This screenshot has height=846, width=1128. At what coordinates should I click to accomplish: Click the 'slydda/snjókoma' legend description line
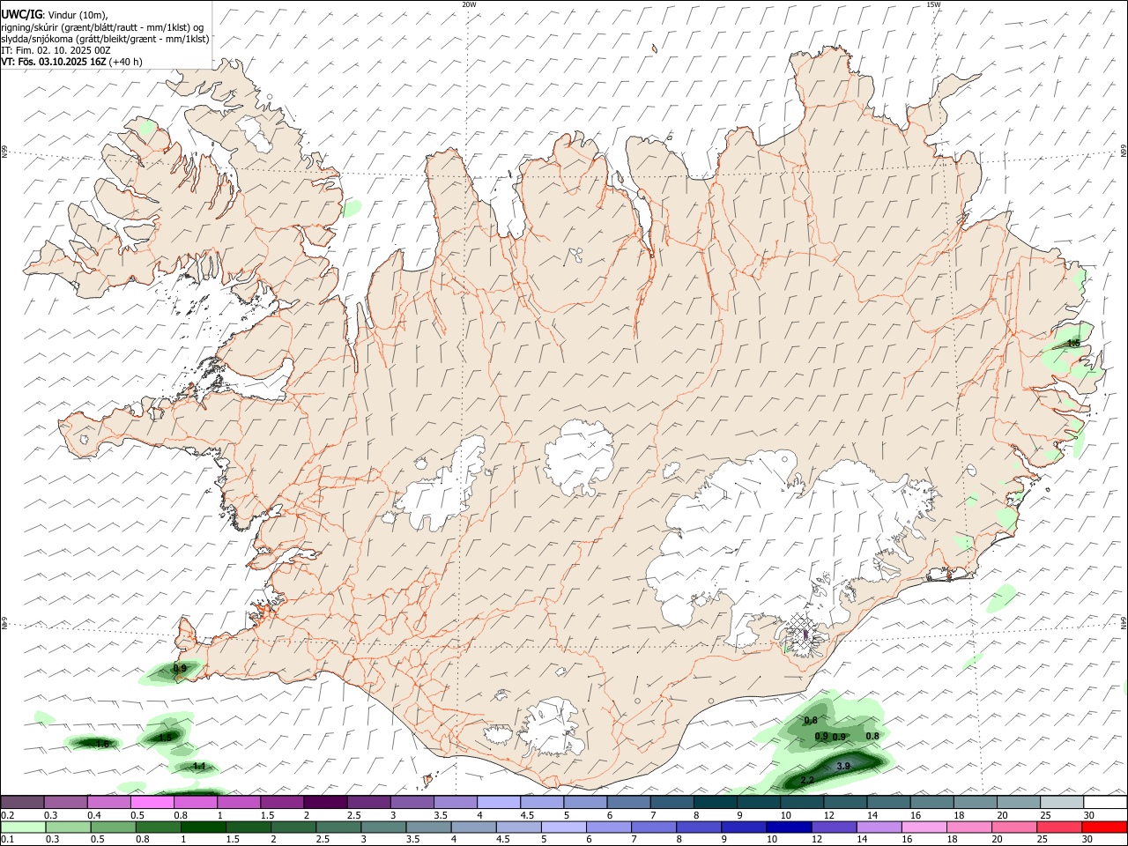[x=105, y=39]
